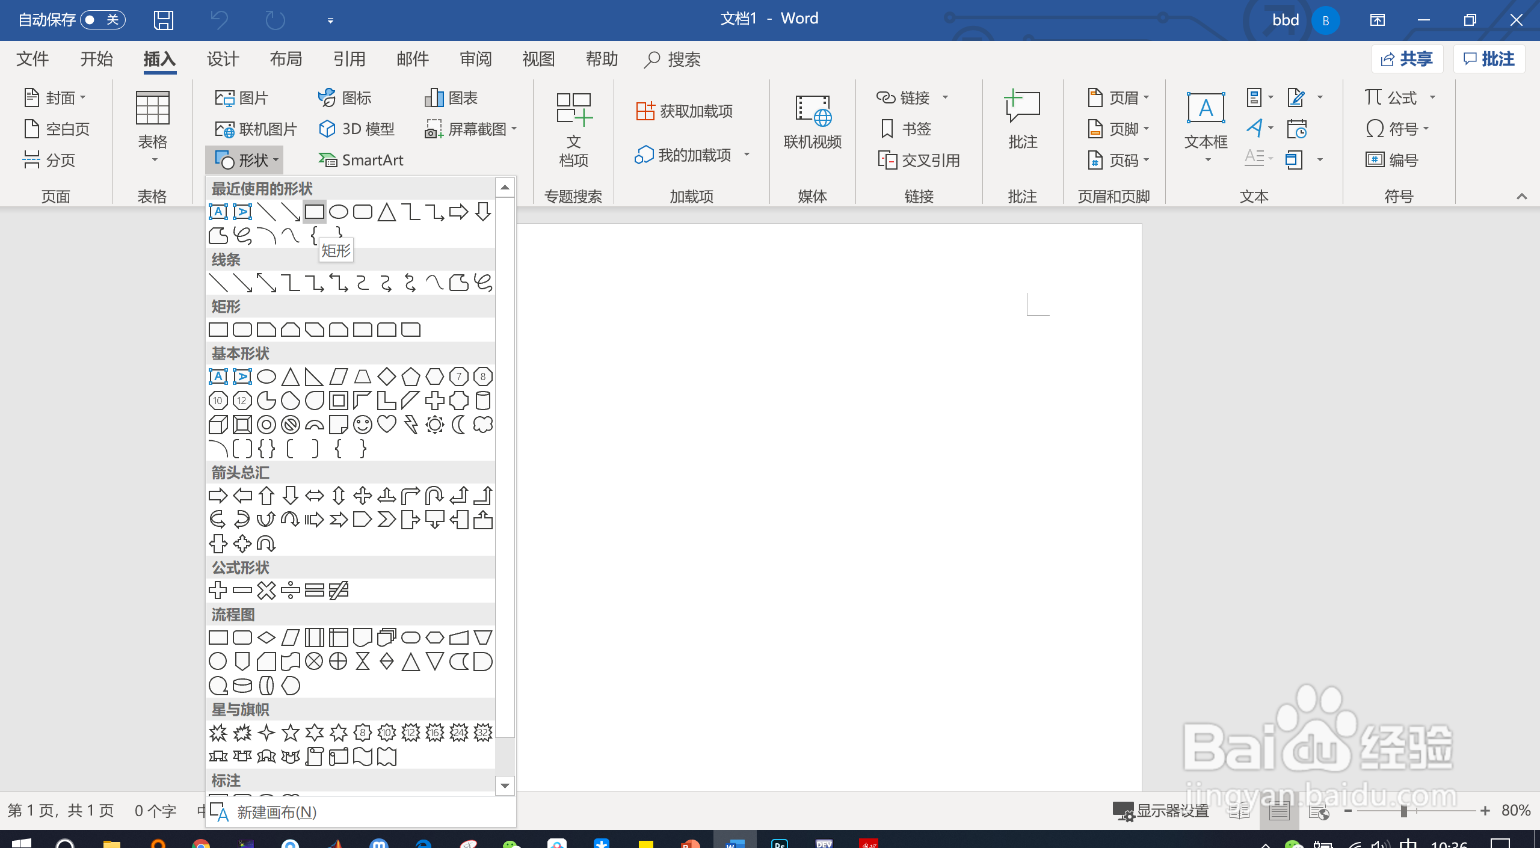Click the Windows Start button in taskbar

pos(22,842)
